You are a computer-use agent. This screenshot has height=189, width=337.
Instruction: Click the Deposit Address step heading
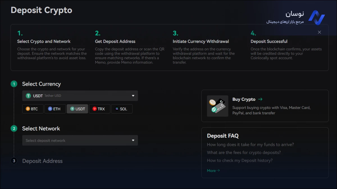42,161
